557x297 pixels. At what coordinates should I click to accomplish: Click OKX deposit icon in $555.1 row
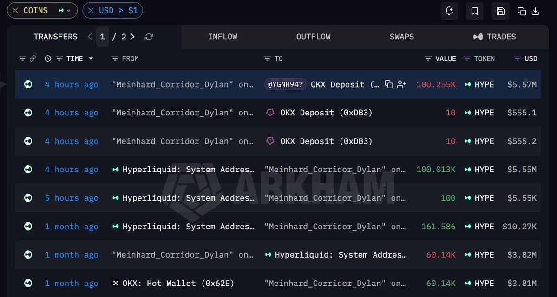(x=270, y=112)
